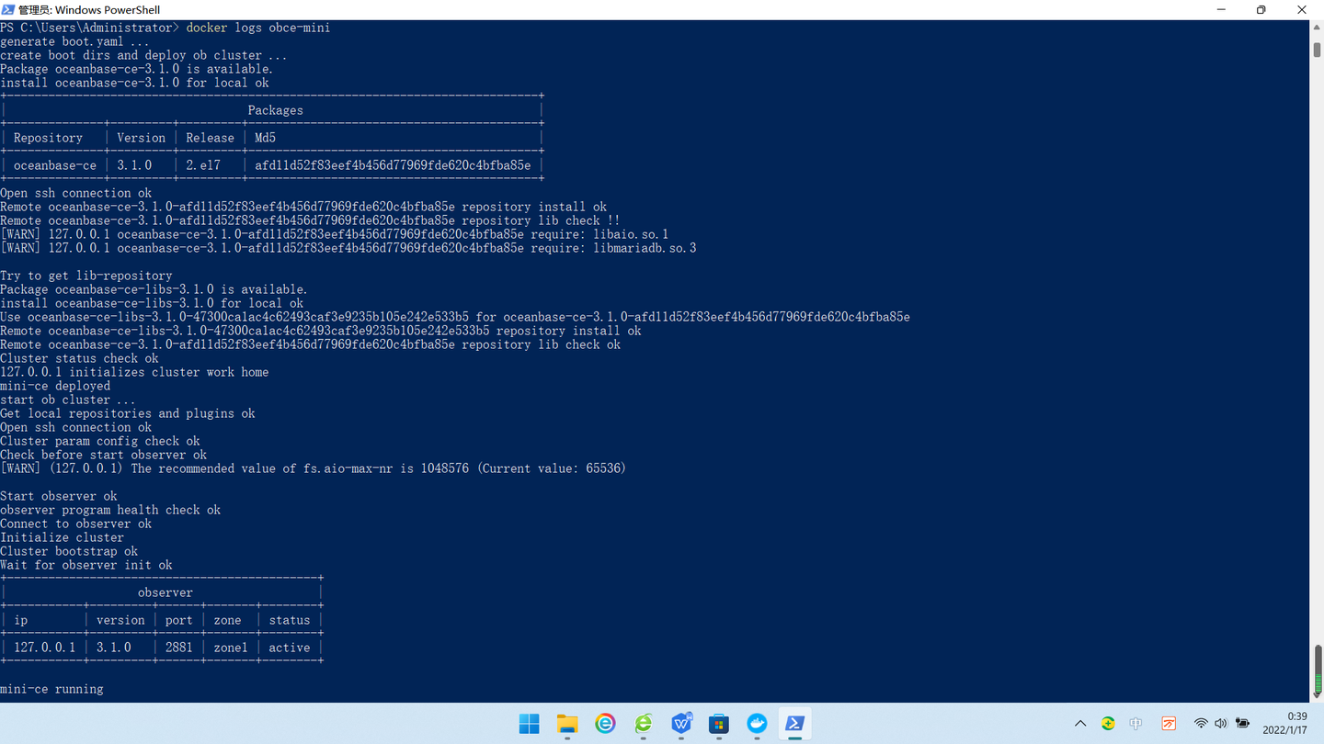Image resolution: width=1324 pixels, height=744 pixels.
Task: Open File Explorer from the taskbar
Action: [x=567, y=724]
